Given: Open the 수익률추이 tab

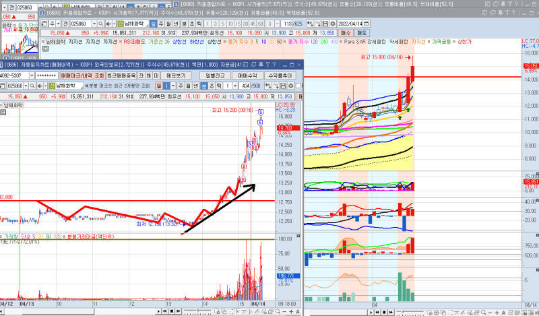Looking at the screenshot, I should pyautogui.click(x=280, y=75).
